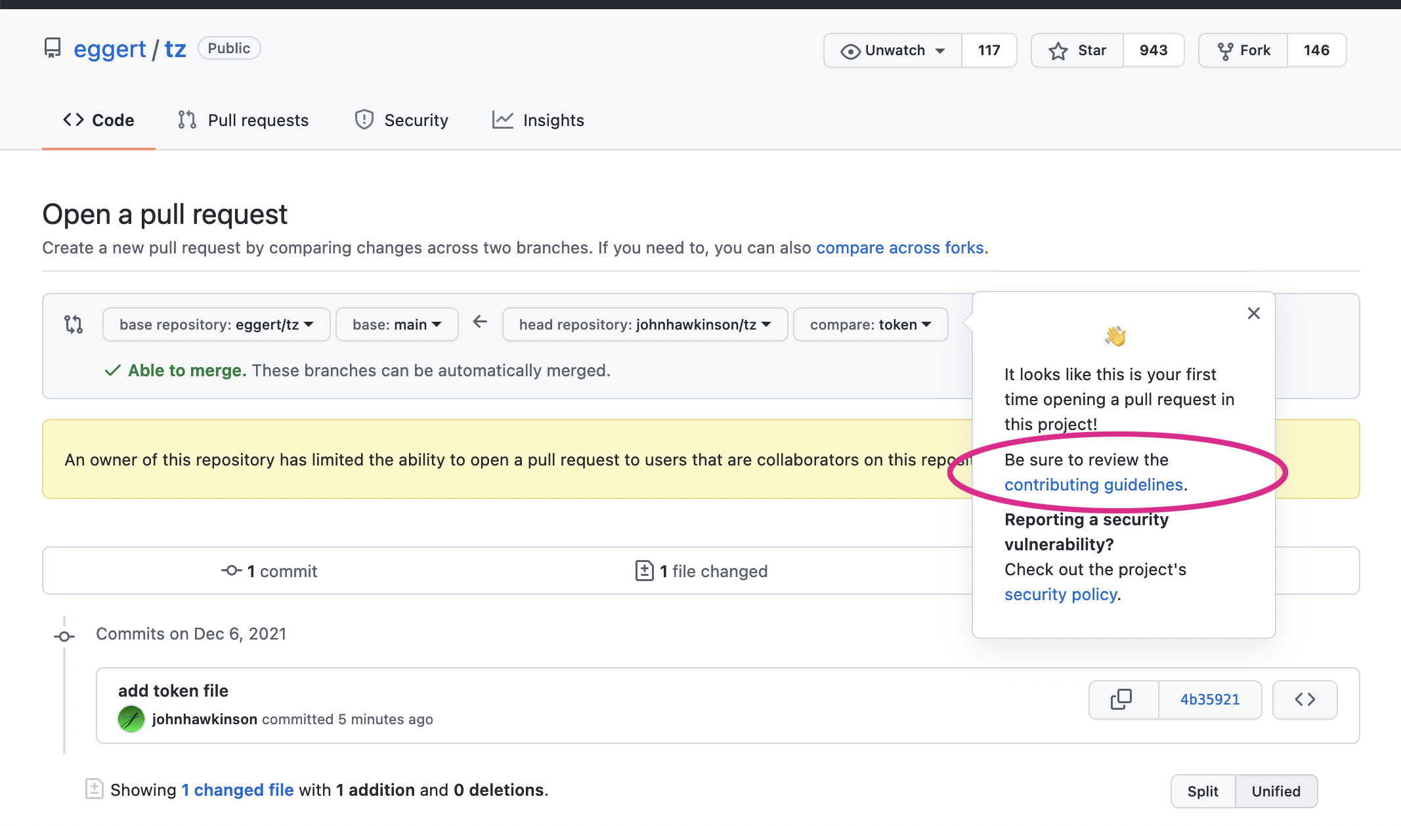
Task: Open the contributing guidelines link
Action: 1093,485
